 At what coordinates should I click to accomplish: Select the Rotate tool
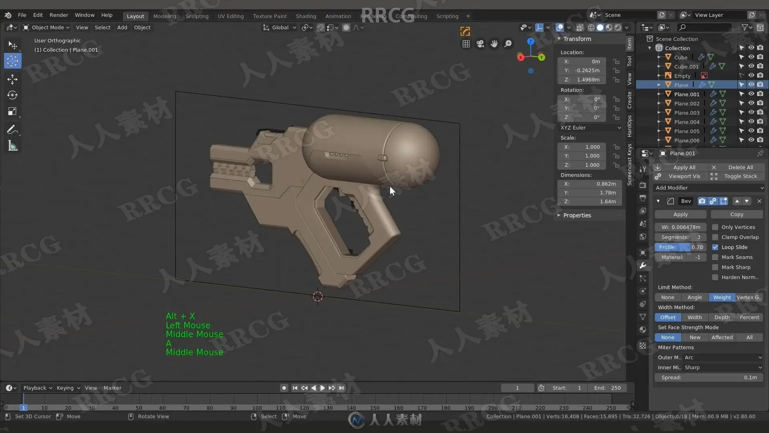[12, 95]
